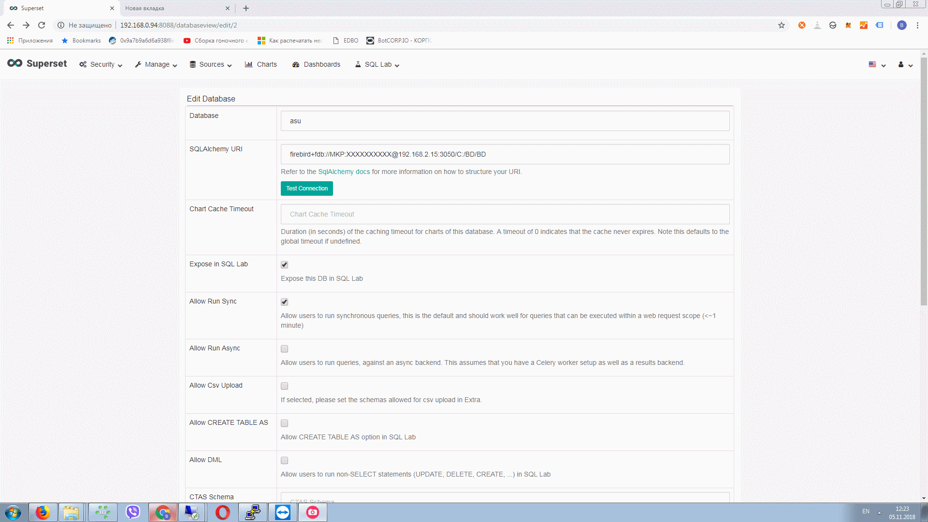Start Opera browser from the taskbar
This screenshot has width=928, height=522.
(x=222, y=512)
